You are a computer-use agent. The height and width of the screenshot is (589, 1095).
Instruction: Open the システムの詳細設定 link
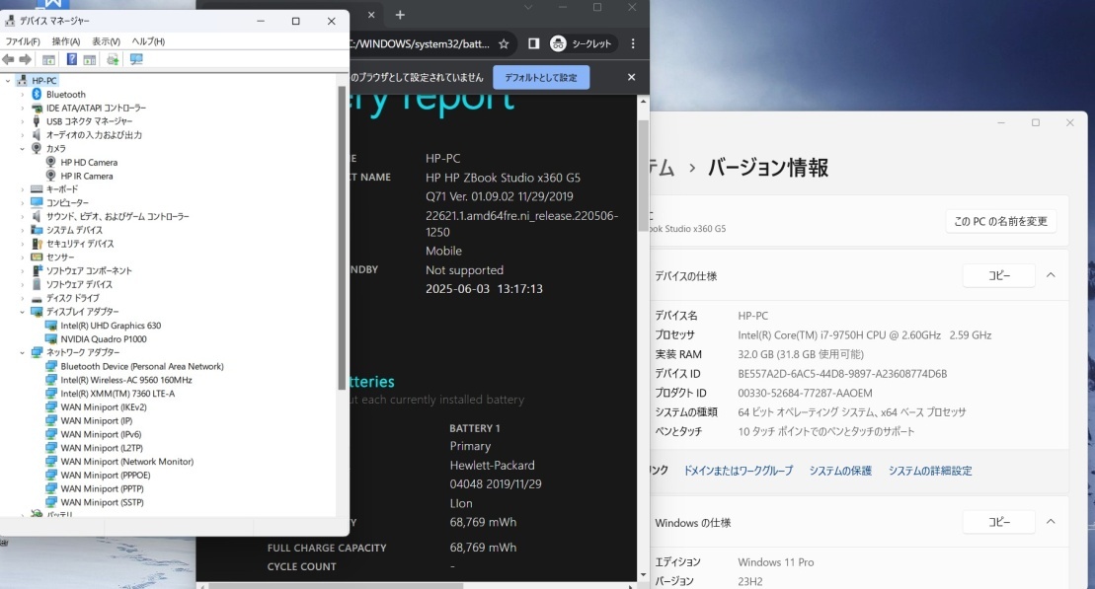coord(930,471)
